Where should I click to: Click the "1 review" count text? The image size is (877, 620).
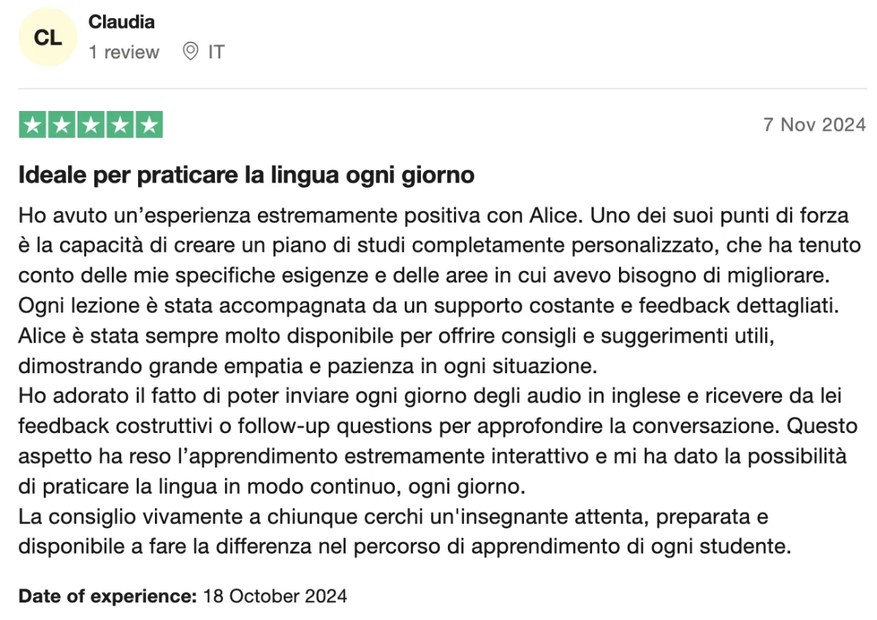tap(124, 53)
